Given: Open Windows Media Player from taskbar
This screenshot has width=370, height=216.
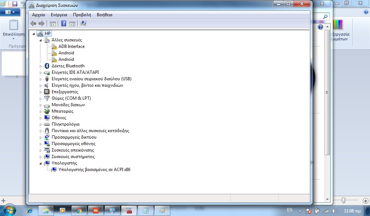Looking at the screenshot, I should (63, 211).
